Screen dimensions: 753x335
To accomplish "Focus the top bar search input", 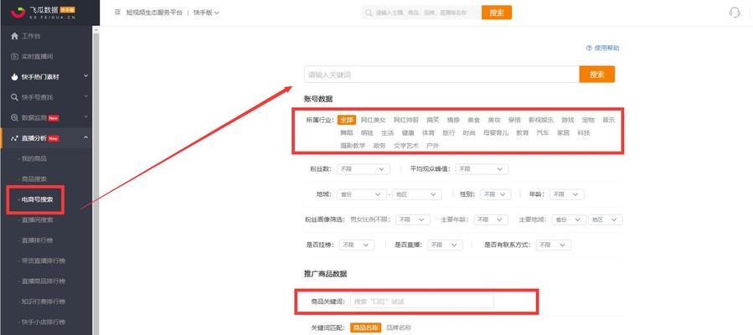I will tap(421, 13).
